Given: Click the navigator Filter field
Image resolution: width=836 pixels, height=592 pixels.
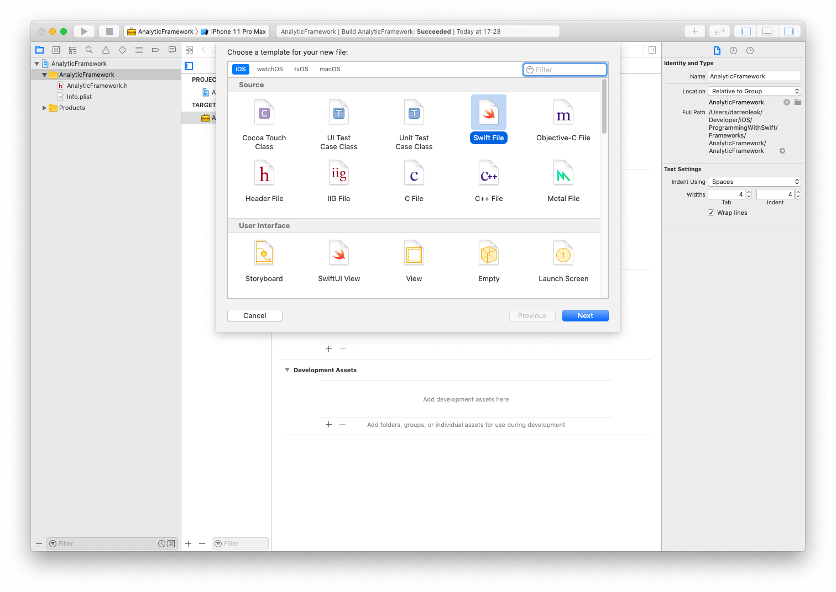Looking at the screenshot, I should pos(112,543).
